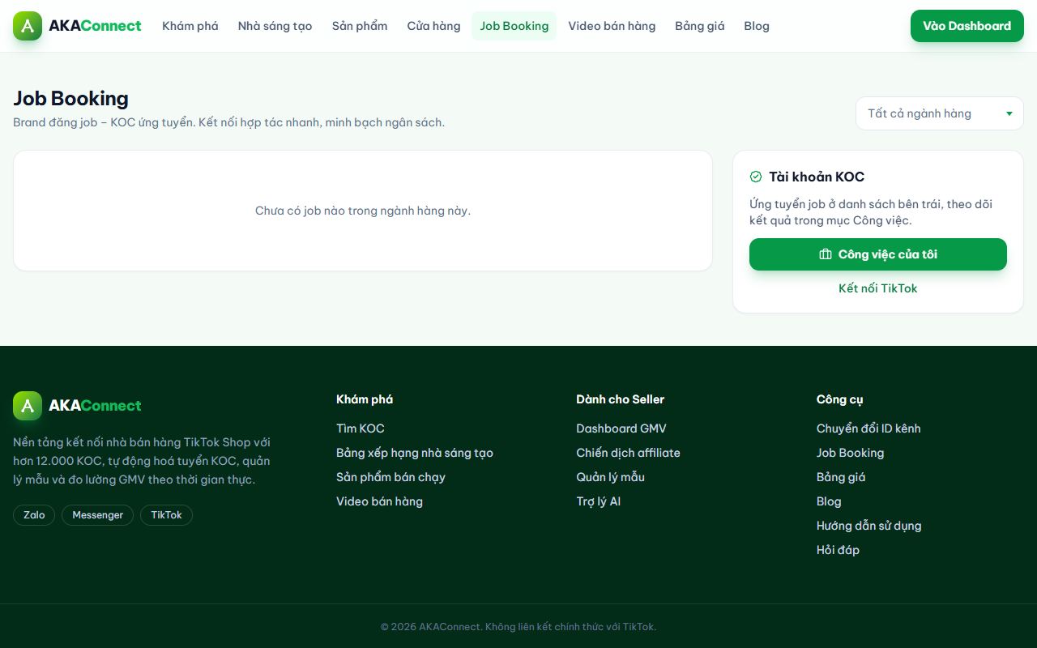Go to Bảng giá in top navigation
Image resolution: width=1037 pixels, height=648 pixels.
(700, 26)
